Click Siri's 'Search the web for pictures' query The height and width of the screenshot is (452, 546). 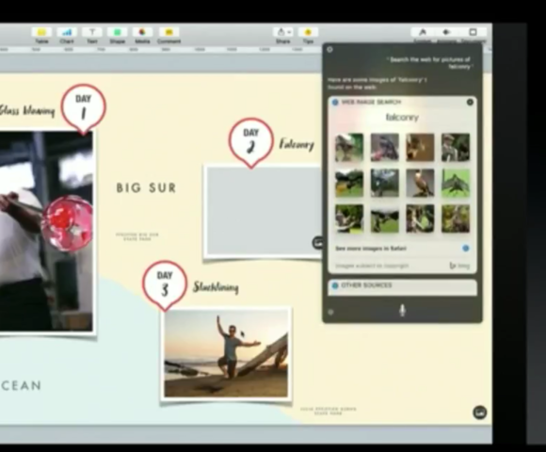430,63
